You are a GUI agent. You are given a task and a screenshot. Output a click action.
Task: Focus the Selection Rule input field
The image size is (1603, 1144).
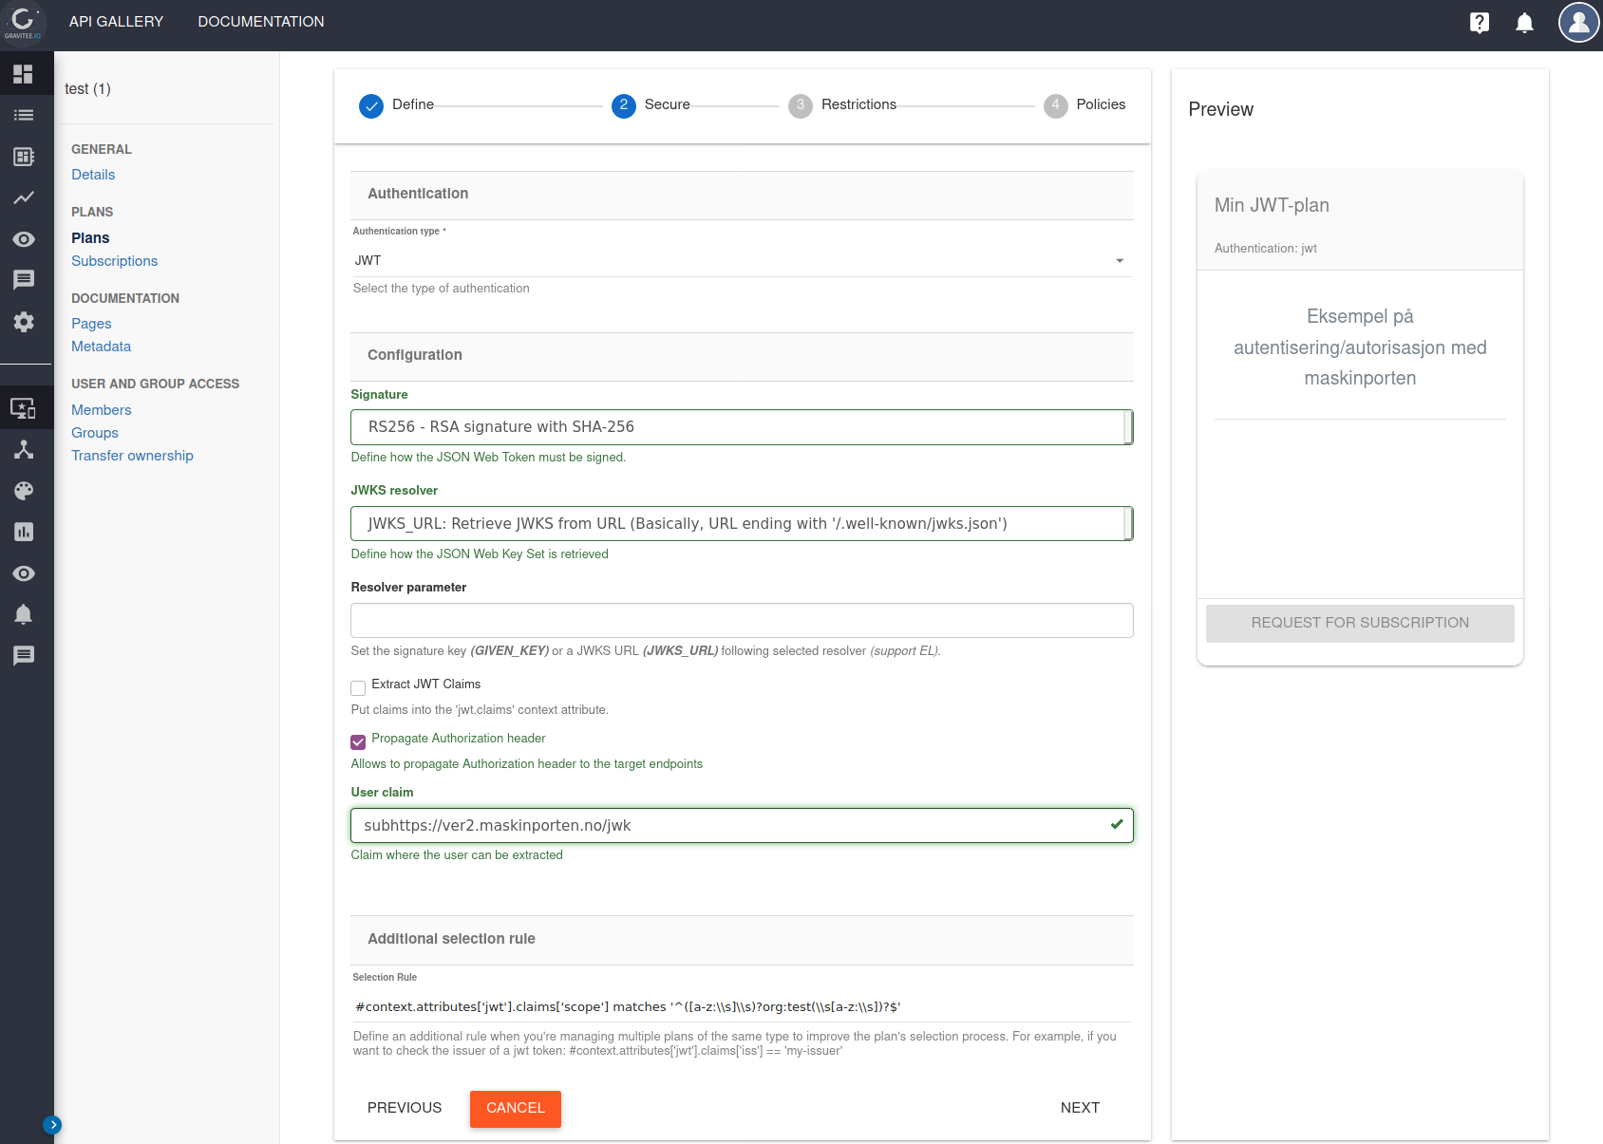(x=742, y=1007)
